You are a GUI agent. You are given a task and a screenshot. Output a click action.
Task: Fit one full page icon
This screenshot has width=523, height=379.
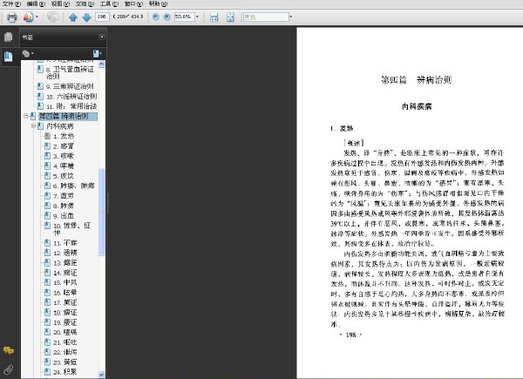pos(230,17)
